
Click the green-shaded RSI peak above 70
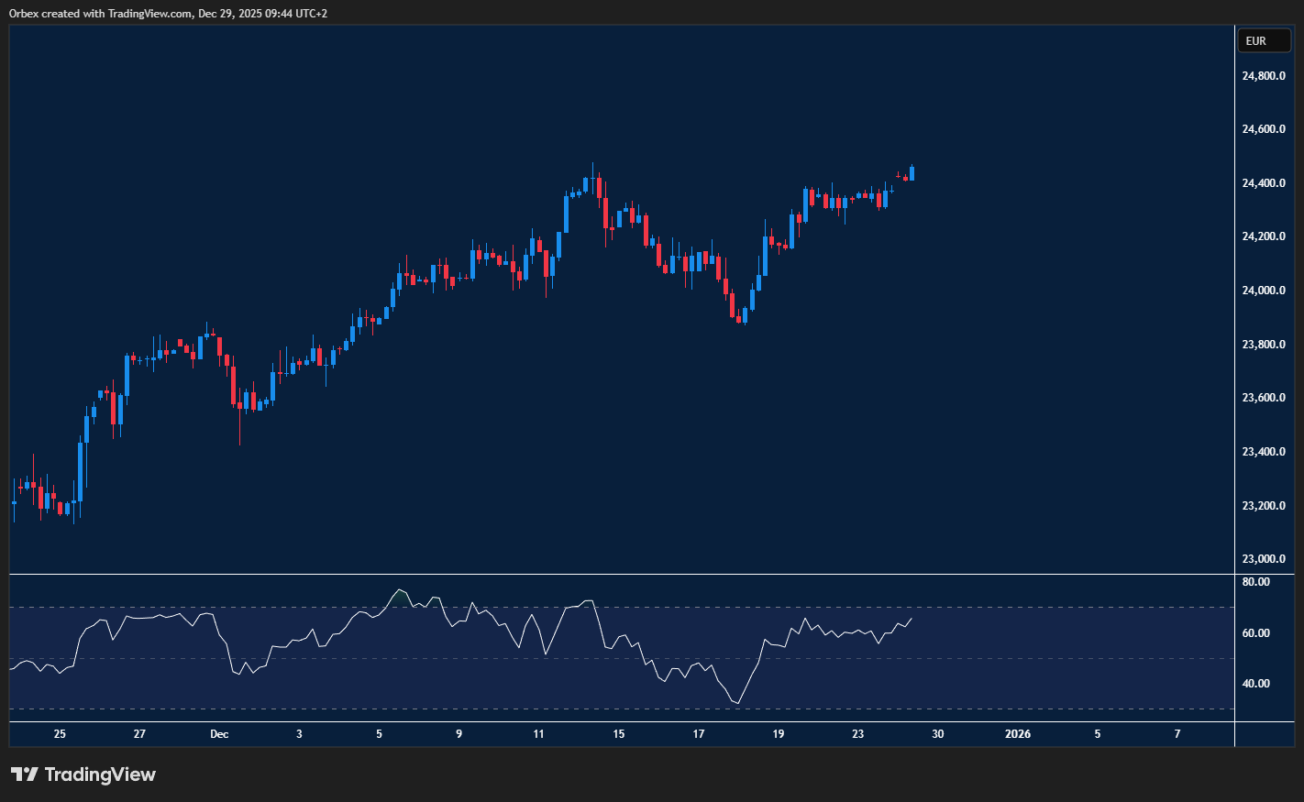pyautogui.click(x=399, y=591)
